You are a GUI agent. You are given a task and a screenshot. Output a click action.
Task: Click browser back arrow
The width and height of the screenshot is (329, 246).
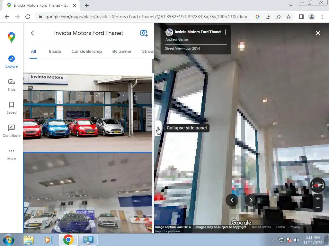point(7,17)
